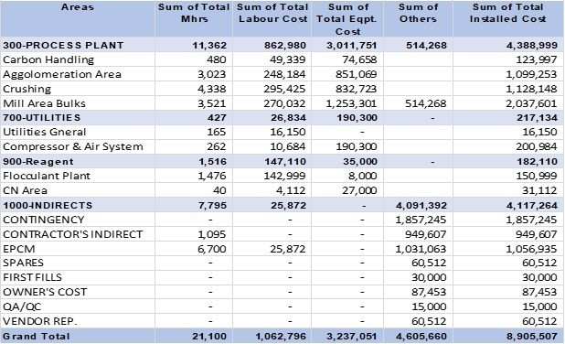Select the Compressor & Air System label

[73, 146]
